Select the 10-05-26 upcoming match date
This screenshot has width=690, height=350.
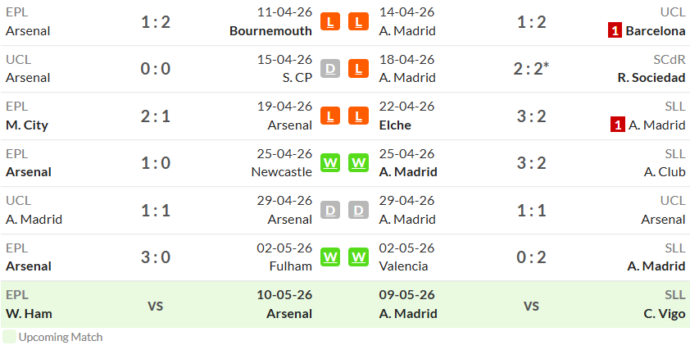click(x=284, y=294)
